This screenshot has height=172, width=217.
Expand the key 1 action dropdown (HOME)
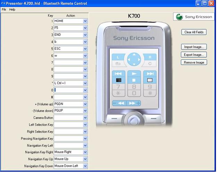85,21
